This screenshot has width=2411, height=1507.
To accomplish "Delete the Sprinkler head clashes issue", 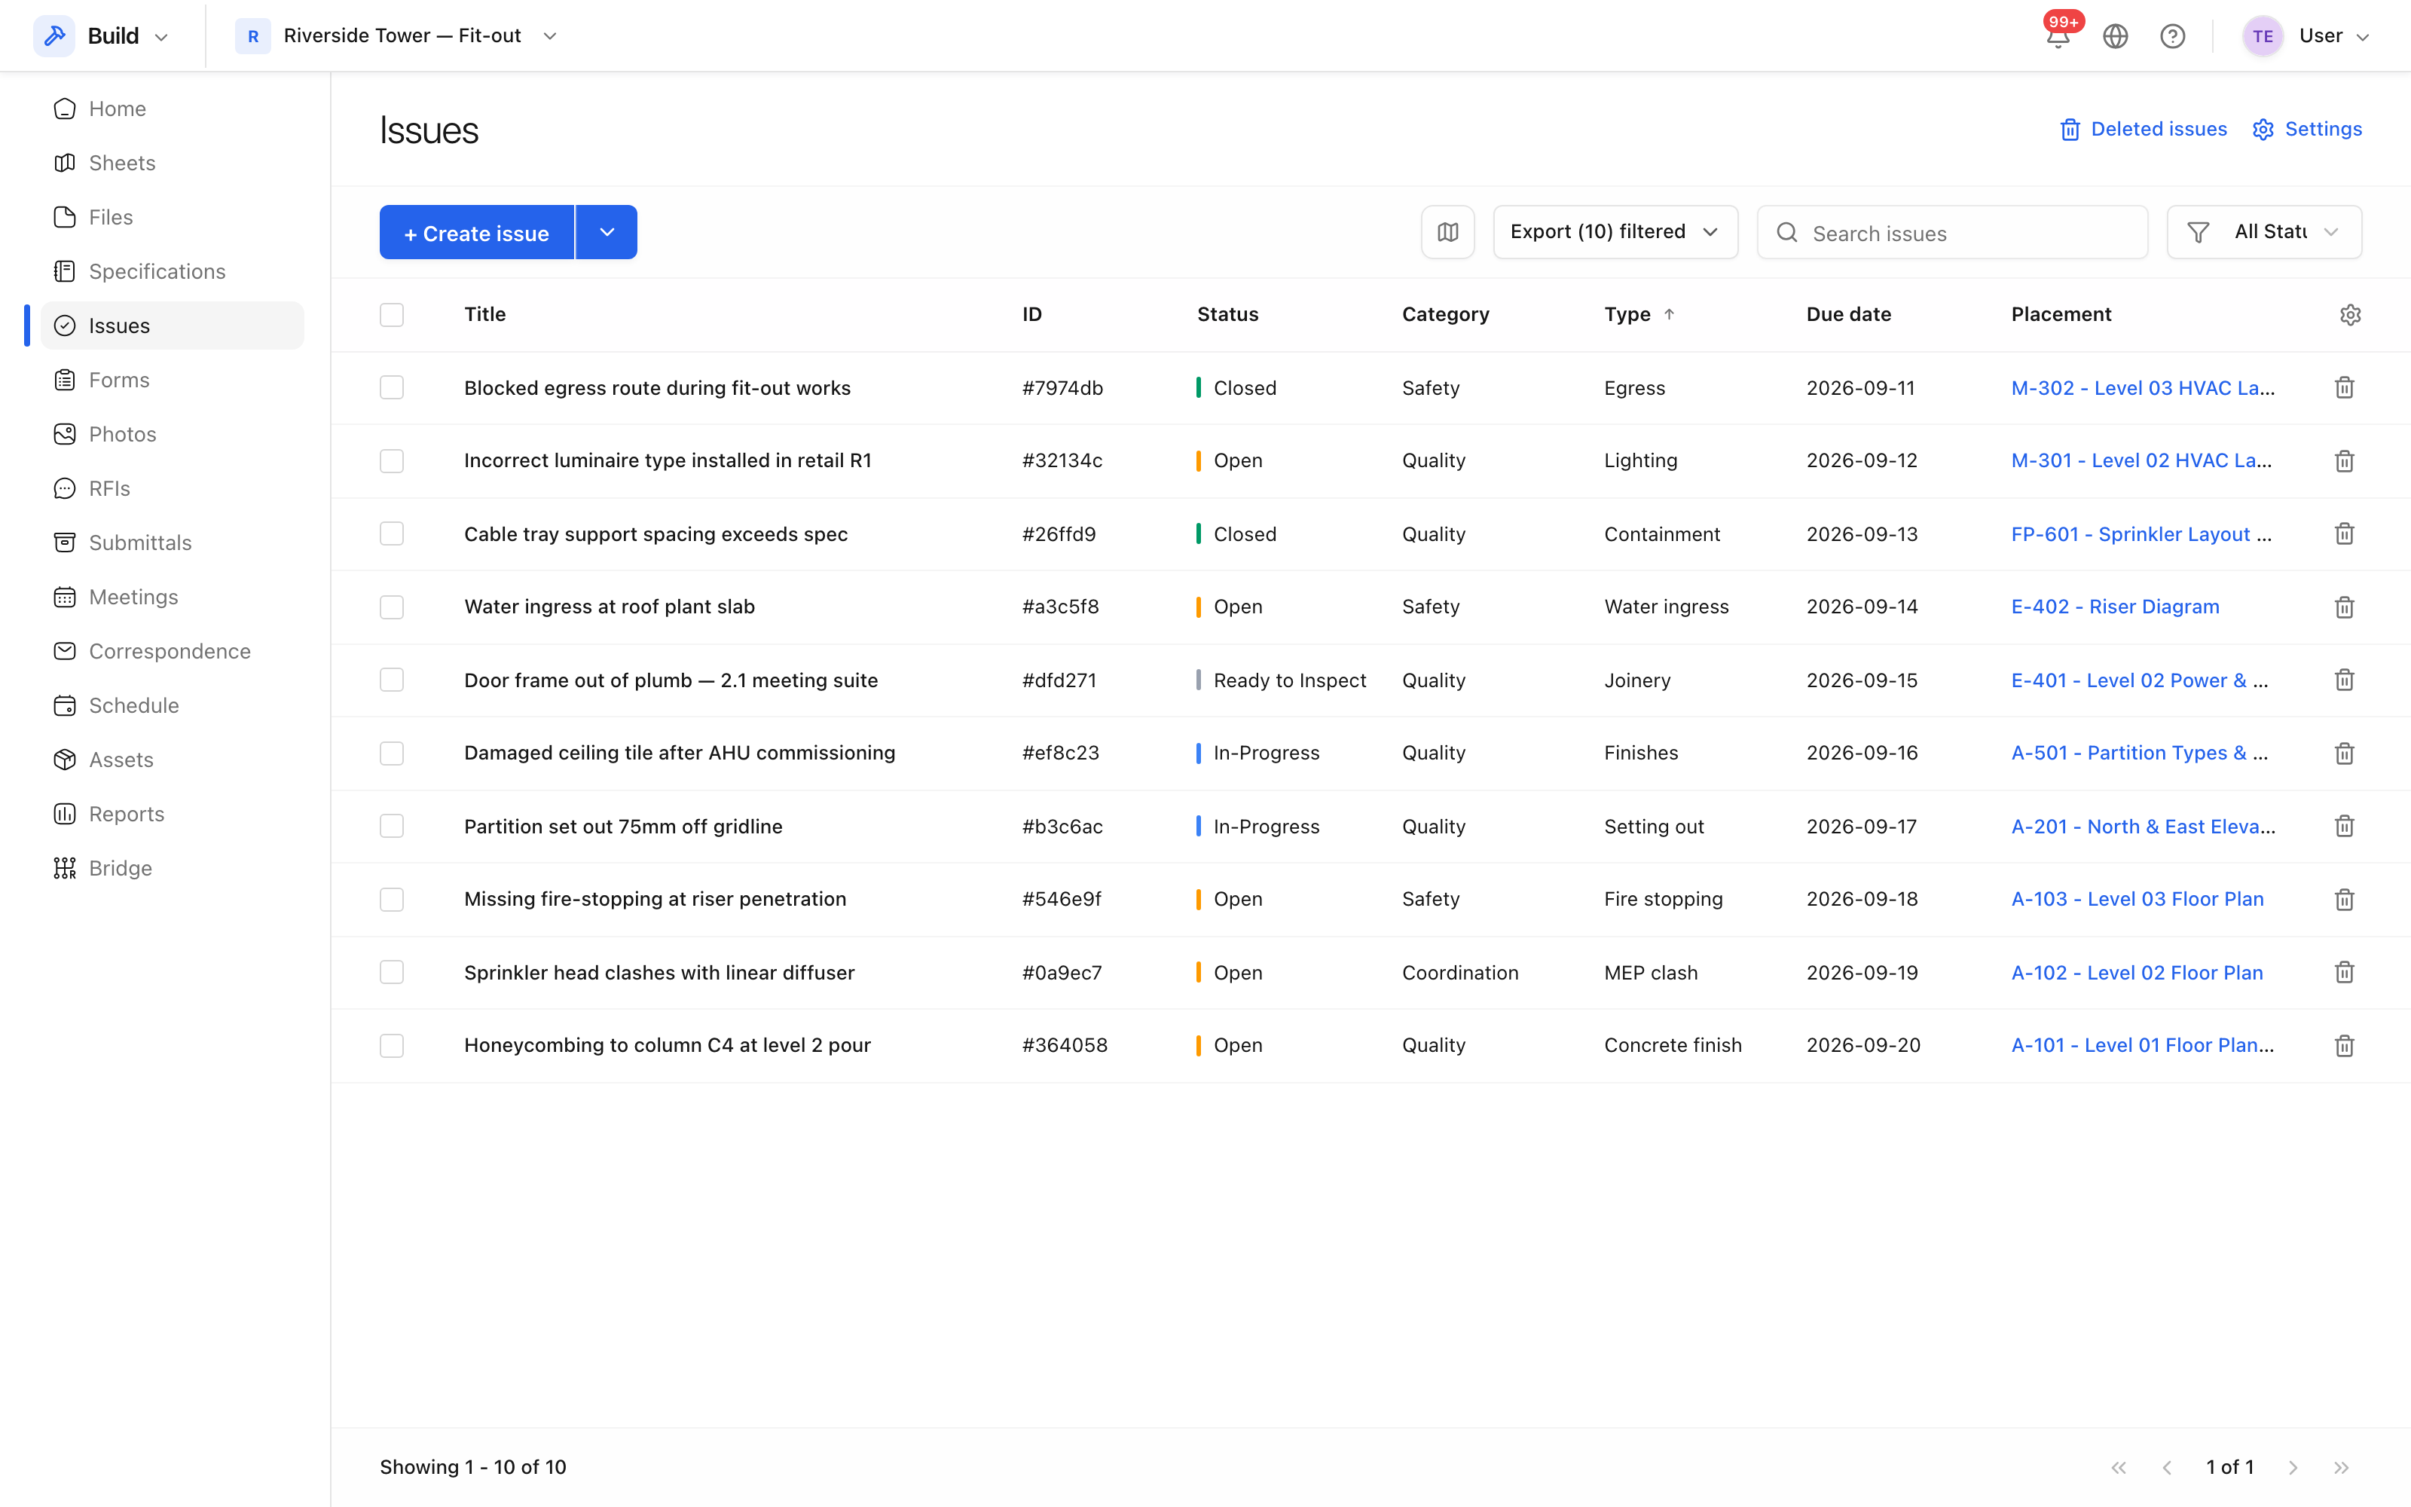I will 2344,973.
